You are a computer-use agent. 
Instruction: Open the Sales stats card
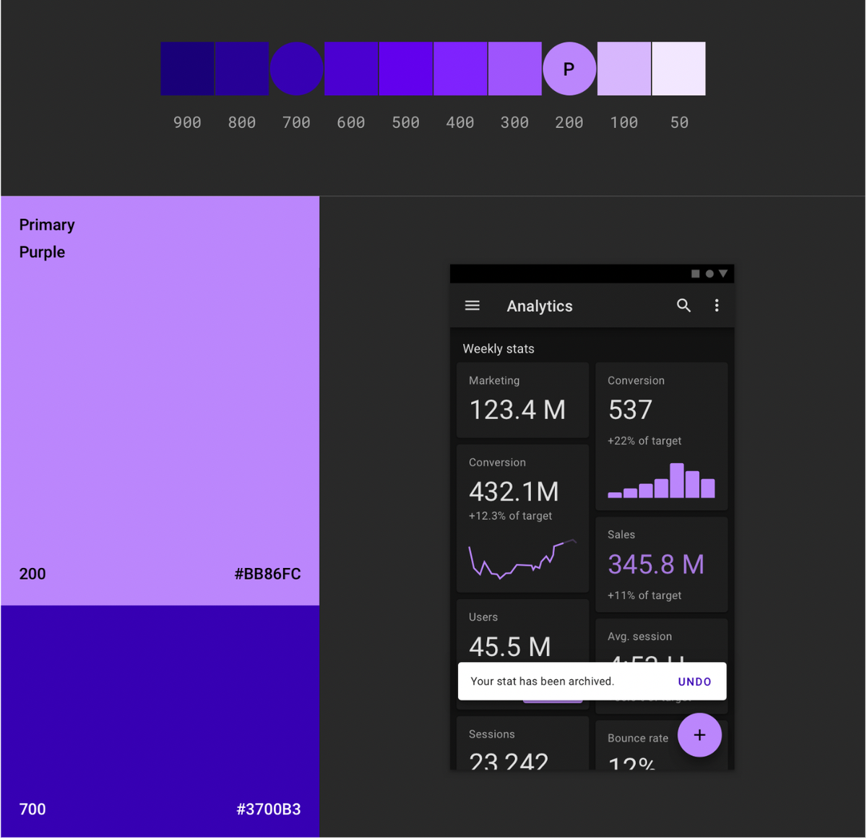[660, 564]
